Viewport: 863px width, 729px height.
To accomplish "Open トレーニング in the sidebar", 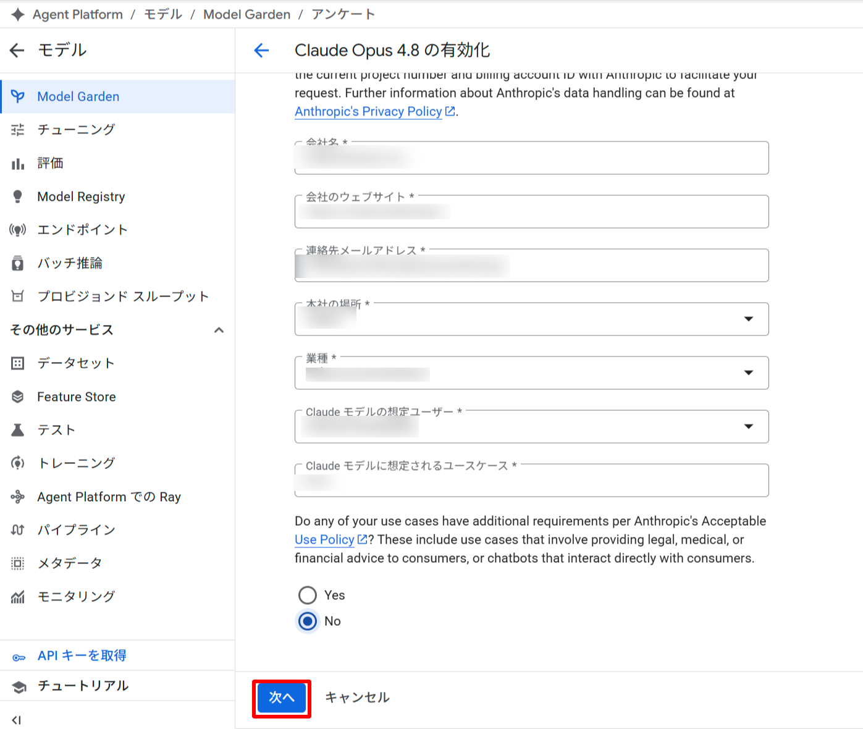I will pos(117,463).
